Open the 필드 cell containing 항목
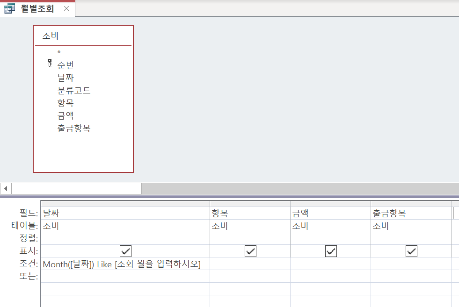 250,214
